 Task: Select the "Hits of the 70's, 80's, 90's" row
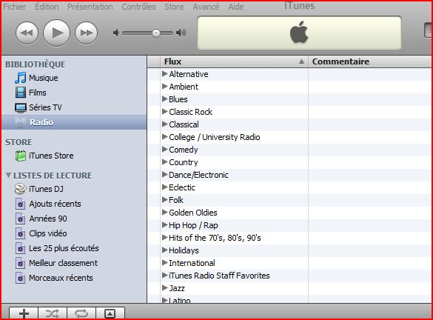tap(289, 238)
